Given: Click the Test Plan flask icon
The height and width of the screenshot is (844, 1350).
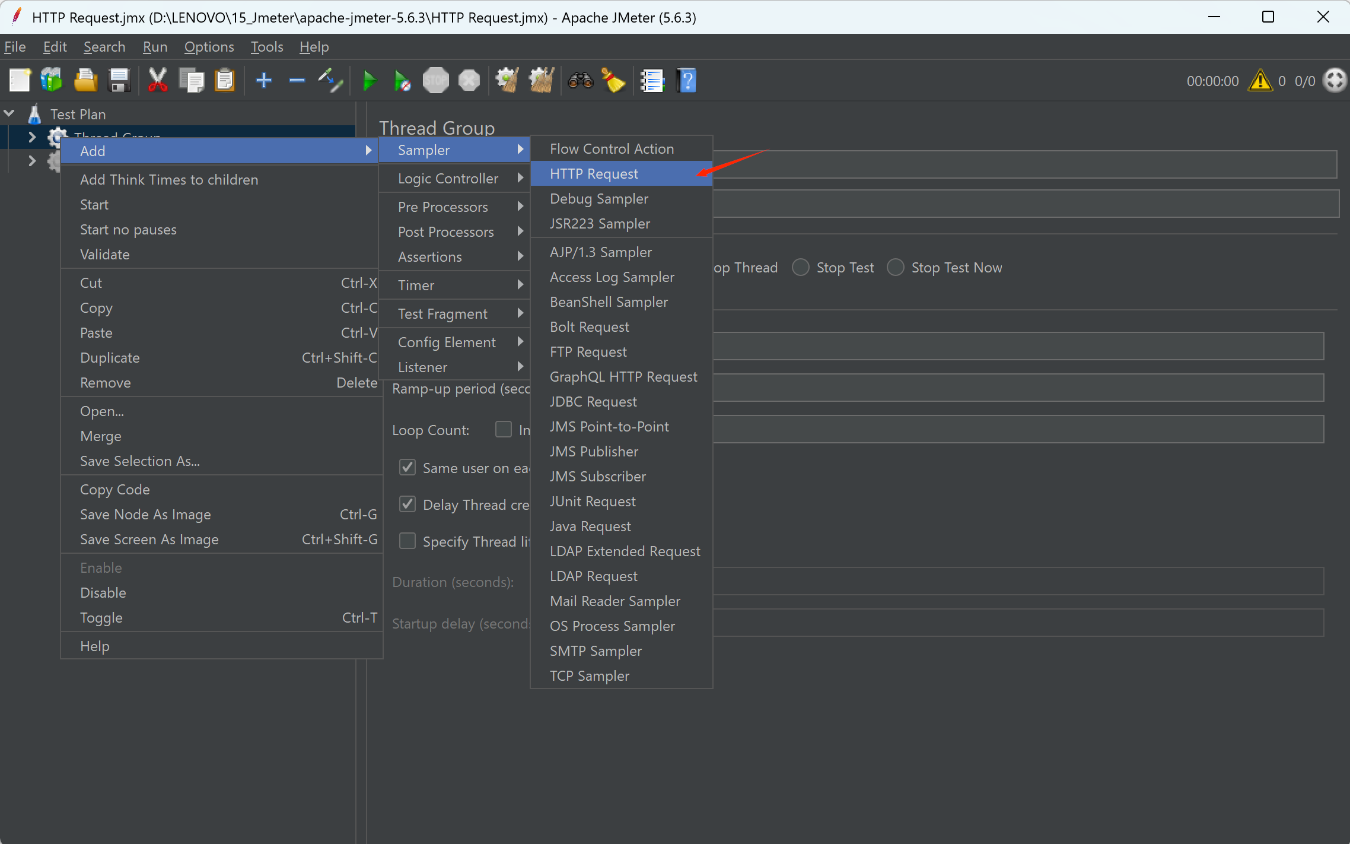Looking at the screenshot, I should pyautogui.click(x=35, y=114).
